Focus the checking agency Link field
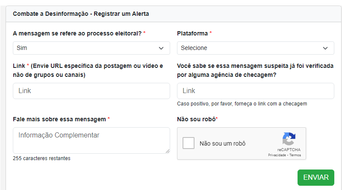342x190 pixels. 255,91
